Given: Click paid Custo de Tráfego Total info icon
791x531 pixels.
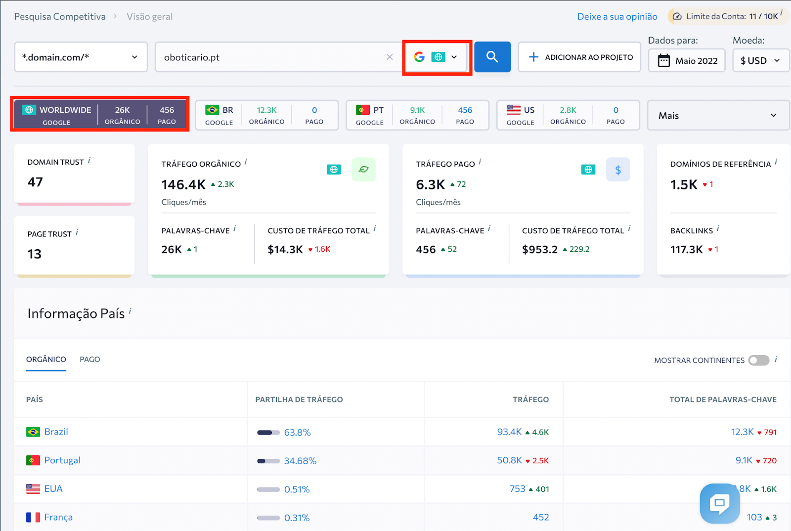Looking at the screenshot, I should (x=629, y=228).
